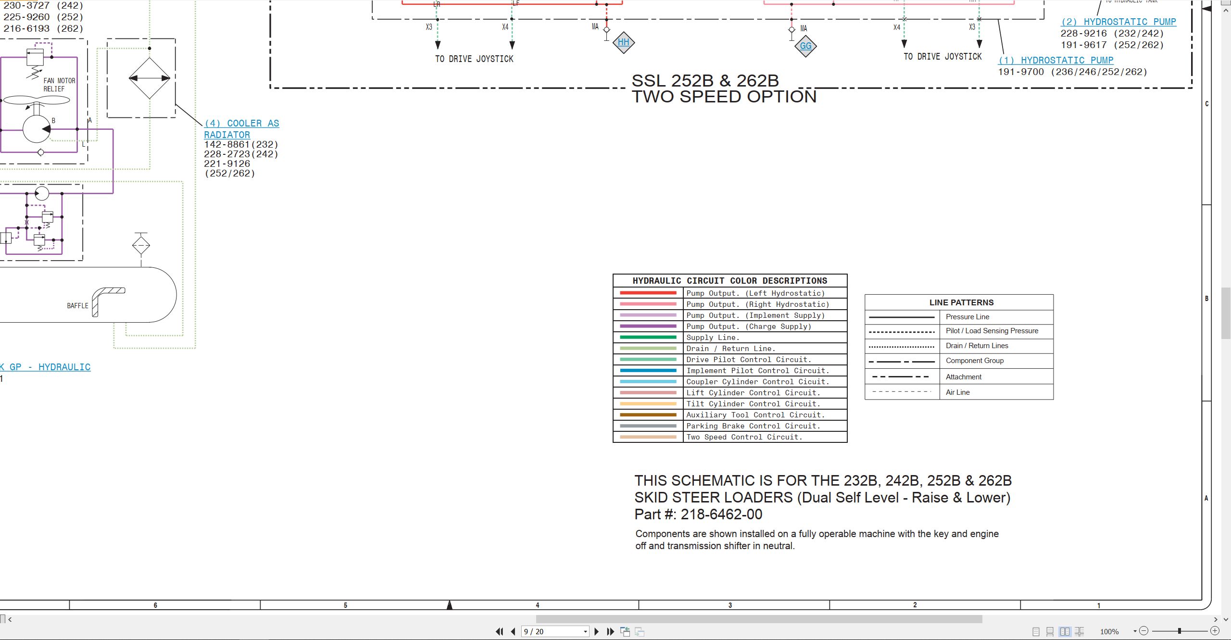Select the Component Group pattern label

(975, 361)
